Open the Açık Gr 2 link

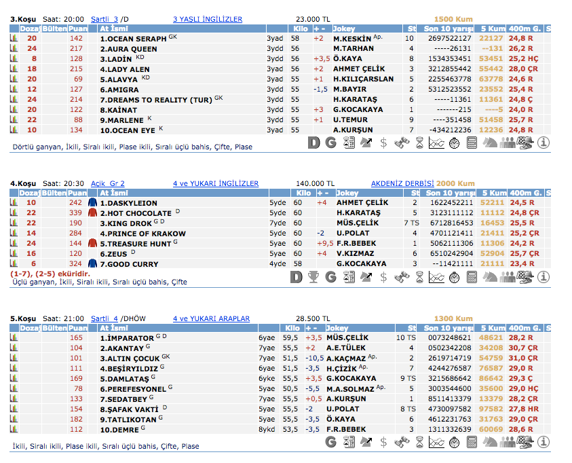point(107,183)
